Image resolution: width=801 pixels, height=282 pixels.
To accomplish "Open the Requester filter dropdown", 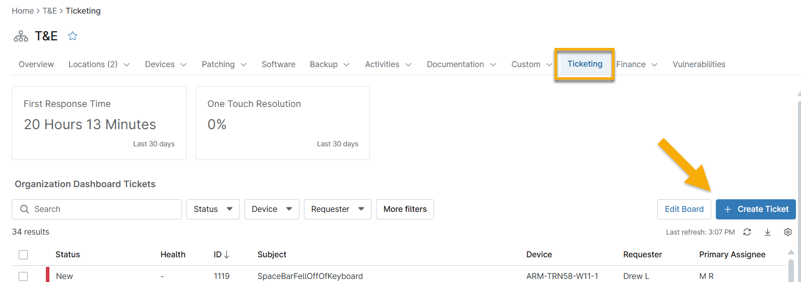I will [x=337, y=209].
